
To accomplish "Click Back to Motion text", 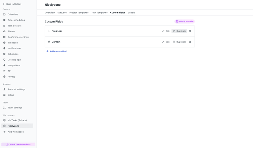I will pyautogui.click(x=14, y=4).
